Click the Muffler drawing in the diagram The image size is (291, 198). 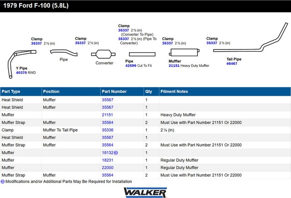(184, 52)
